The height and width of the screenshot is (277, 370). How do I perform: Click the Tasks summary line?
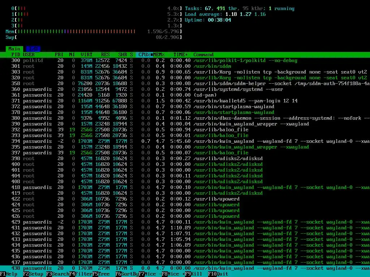click(240, 9)
